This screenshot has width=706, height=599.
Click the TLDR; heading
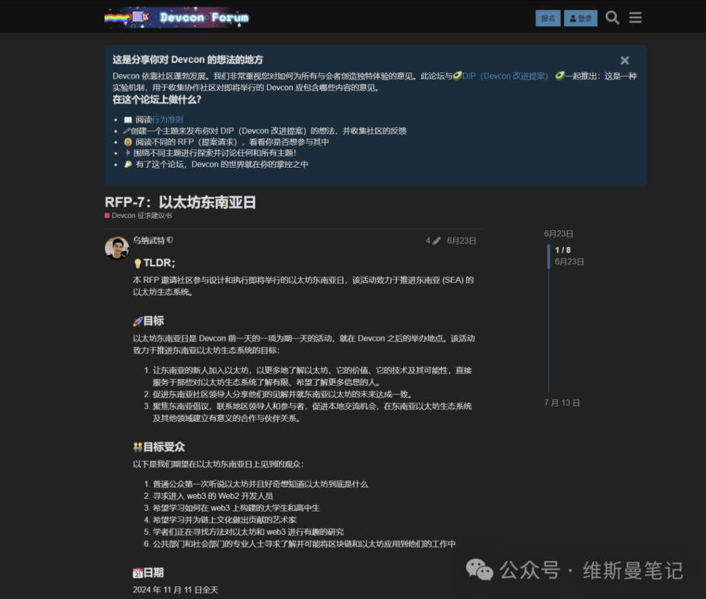point(154,263)
